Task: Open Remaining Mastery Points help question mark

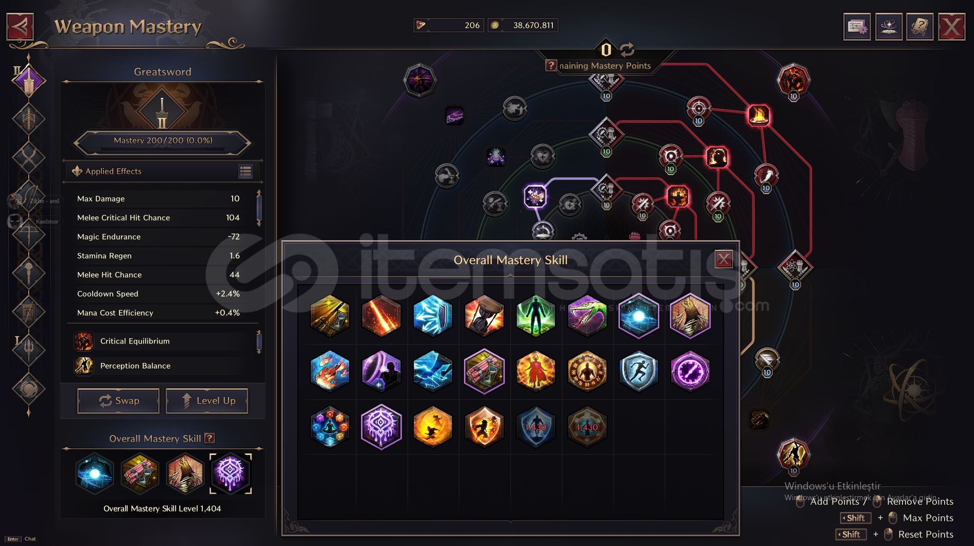Action: (551, 65)
